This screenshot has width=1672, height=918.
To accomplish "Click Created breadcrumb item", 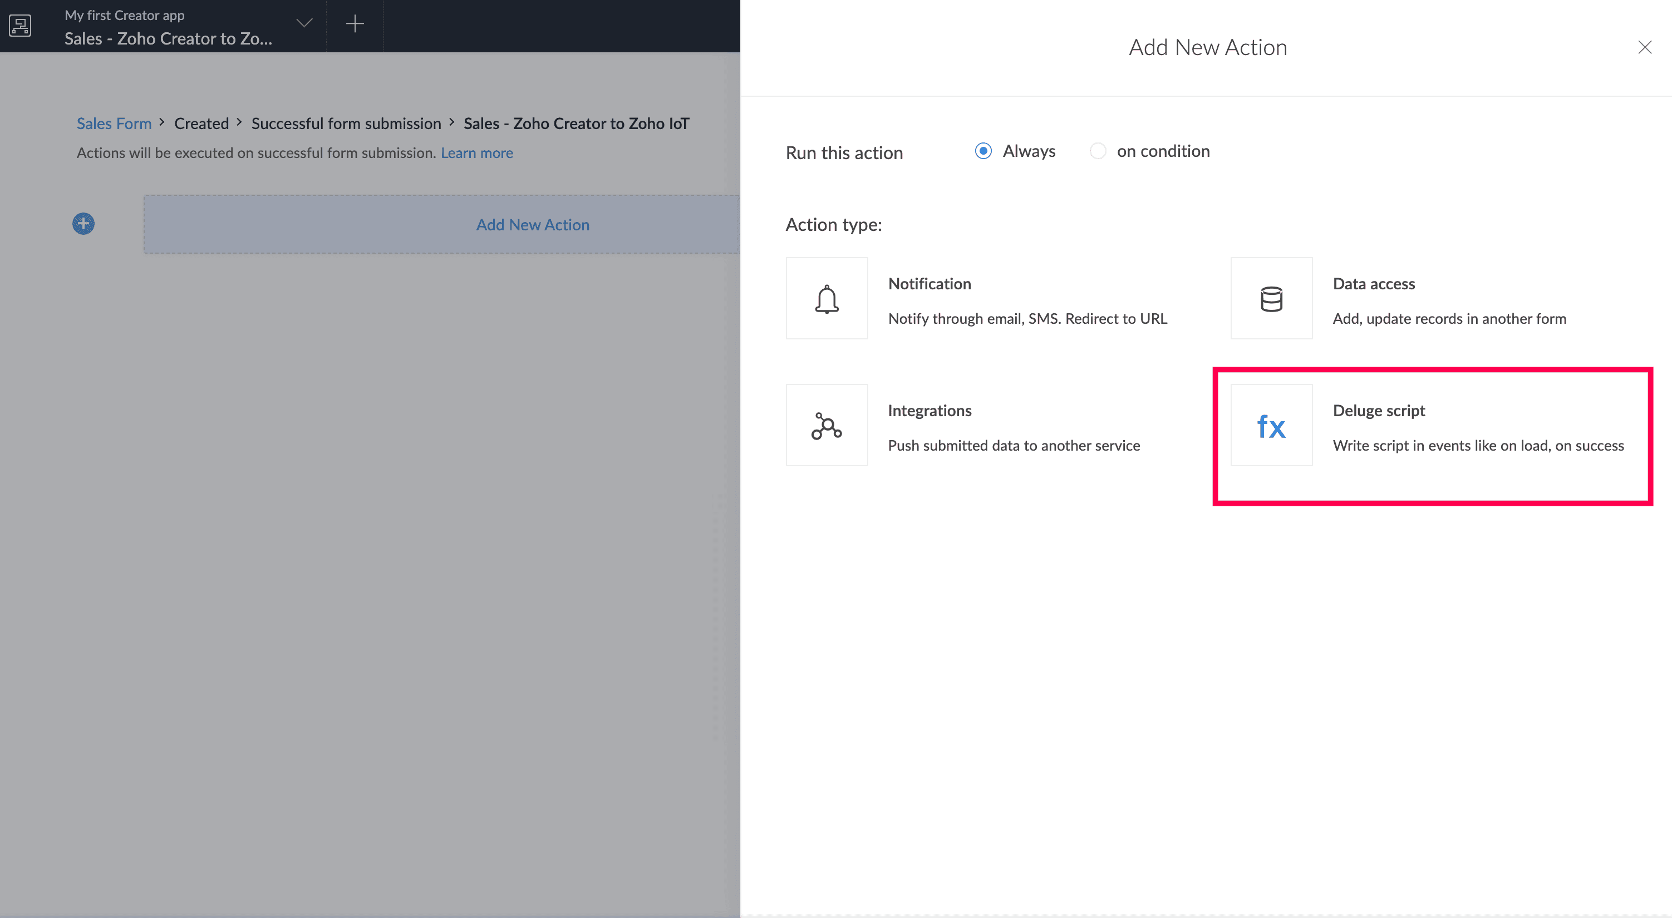I will coord(201,124).
